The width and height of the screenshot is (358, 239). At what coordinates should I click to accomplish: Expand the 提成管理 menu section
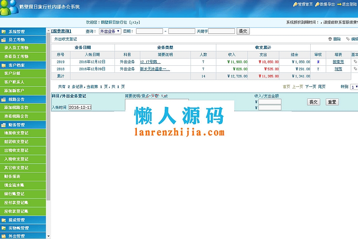(x=23, y=220)
